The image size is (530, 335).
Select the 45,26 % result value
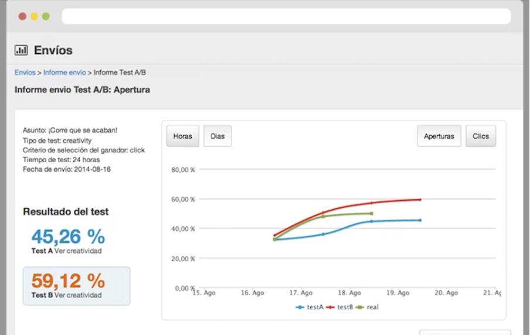[68, 237]
